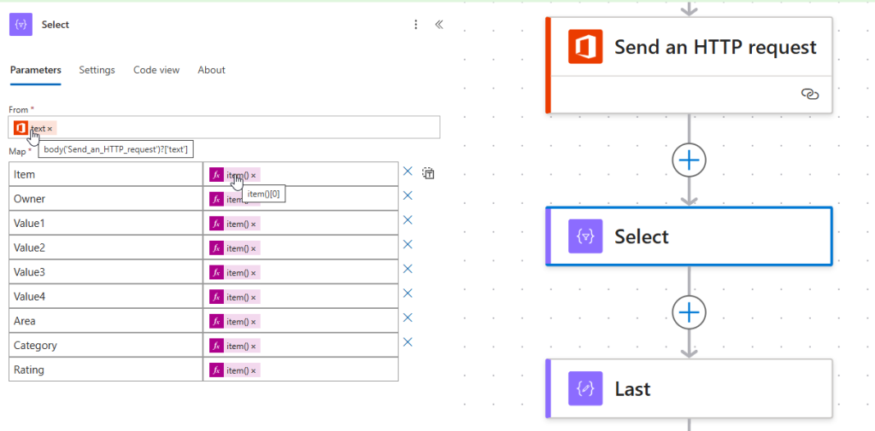Remove item() token in Value1 row
The height and width of the screenshot is (431, 875).
point(253,224)
